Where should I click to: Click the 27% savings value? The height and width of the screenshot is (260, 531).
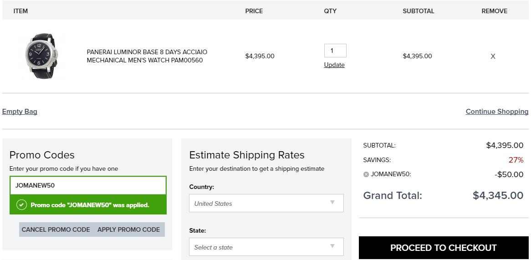[516, 160]
